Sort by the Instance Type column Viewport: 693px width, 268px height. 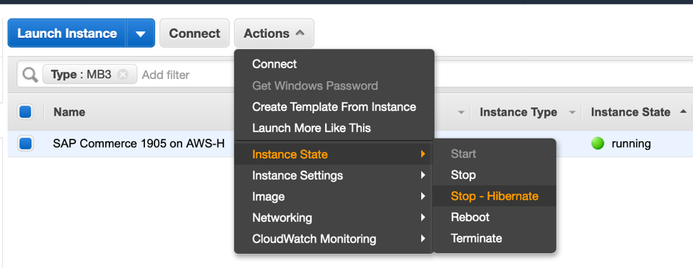click(x=518, y=112)
